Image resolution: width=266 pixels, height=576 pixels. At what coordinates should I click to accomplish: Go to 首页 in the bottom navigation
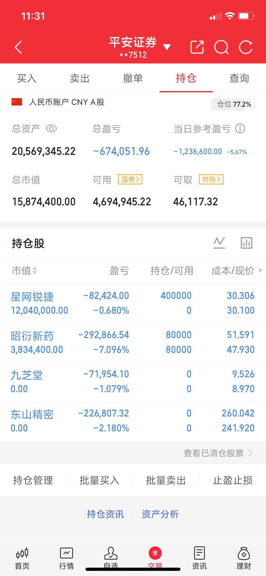point(22,558)
